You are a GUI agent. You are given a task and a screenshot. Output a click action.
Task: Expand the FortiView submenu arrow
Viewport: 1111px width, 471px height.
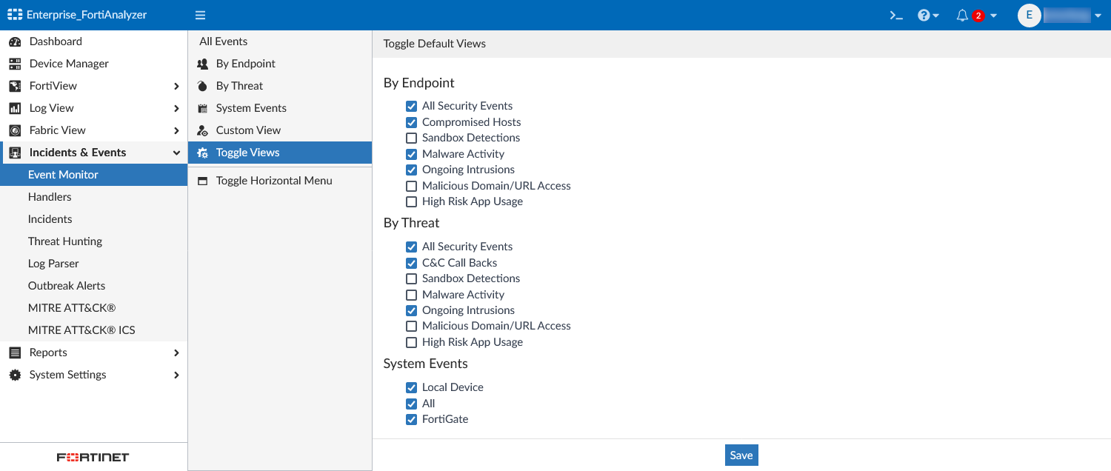(x=176, y=86)
